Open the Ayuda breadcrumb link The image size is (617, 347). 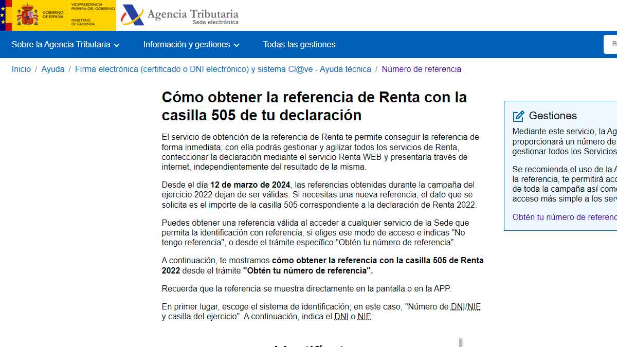[53, 69]
